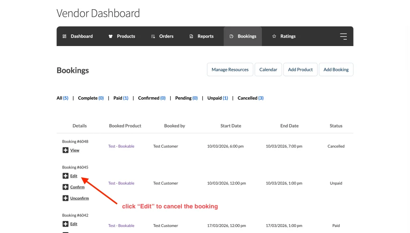410x233 pixels.
Task: Click the Manage Resources button
Action: (x=230, y=70)
